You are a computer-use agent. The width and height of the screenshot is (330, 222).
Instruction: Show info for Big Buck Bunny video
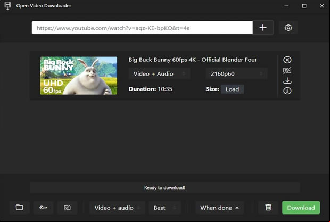coord(287,91)
